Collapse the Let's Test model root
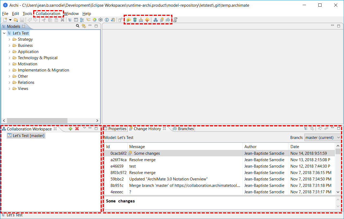The image size is (344, 219). [4, 33]
